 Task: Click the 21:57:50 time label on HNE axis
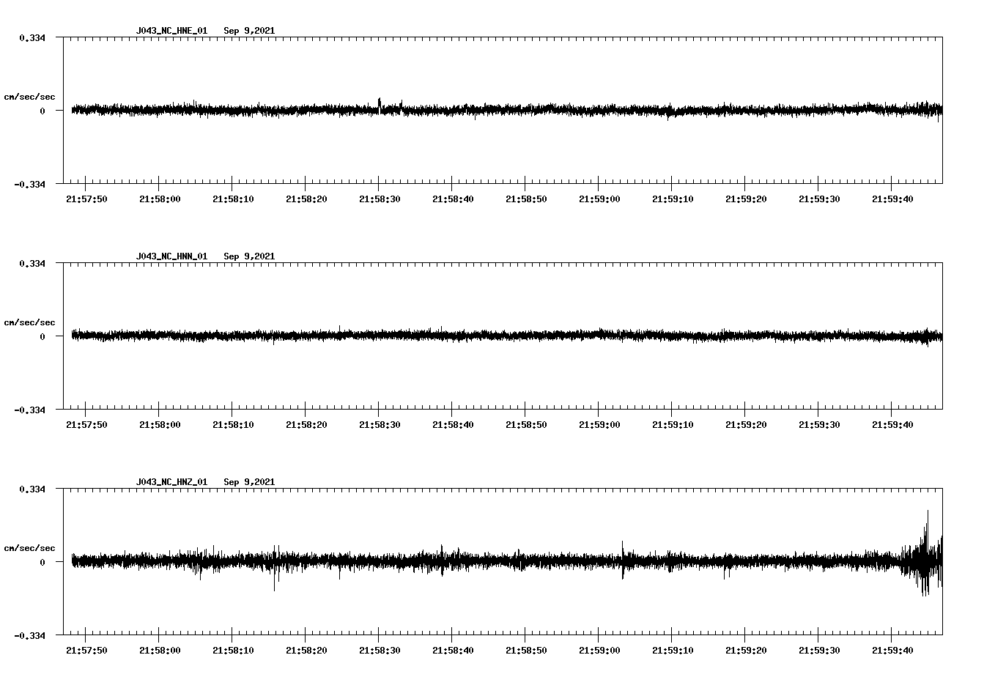(x=86, y=199)
